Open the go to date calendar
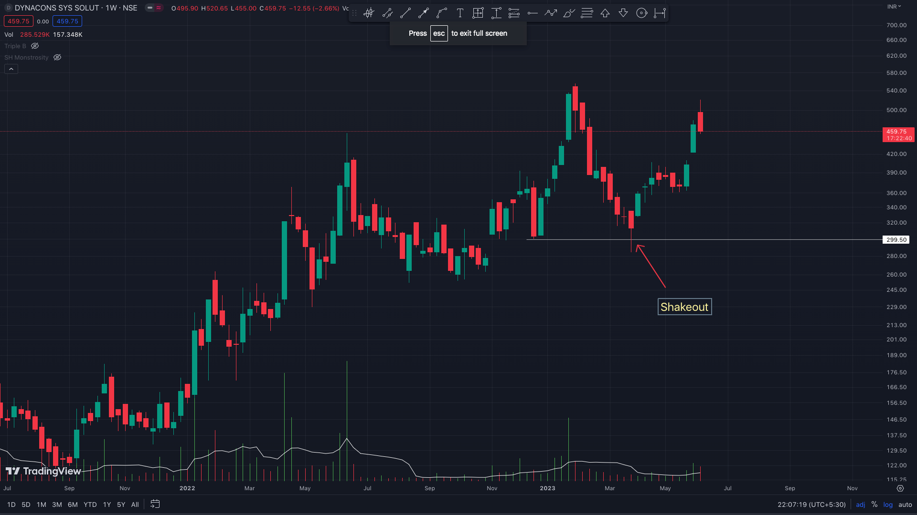 point(155,504)
